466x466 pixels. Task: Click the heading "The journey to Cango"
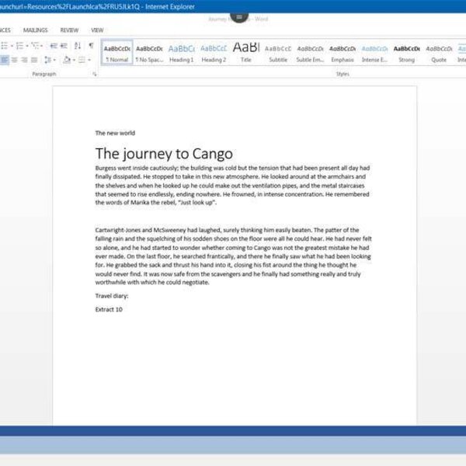point(164,154)
